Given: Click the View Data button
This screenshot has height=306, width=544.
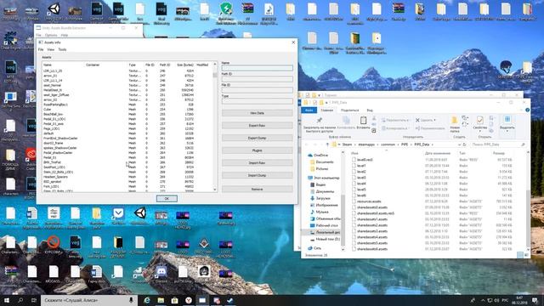Looking at the screenshot, I should pyautogui.click(x=257, y=113).
